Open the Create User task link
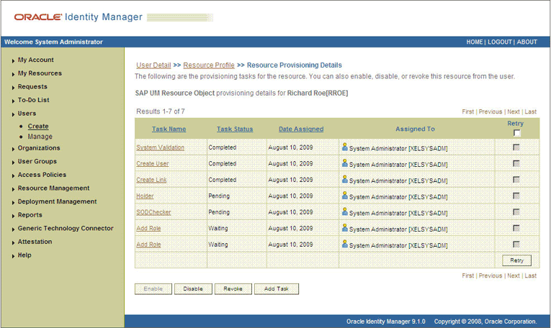The image size is (551, 328). tap(153, 163)
